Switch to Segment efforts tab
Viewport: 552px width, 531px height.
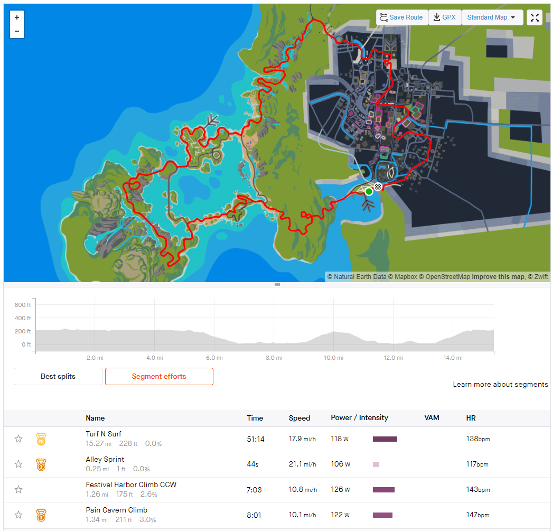[159, 376]
